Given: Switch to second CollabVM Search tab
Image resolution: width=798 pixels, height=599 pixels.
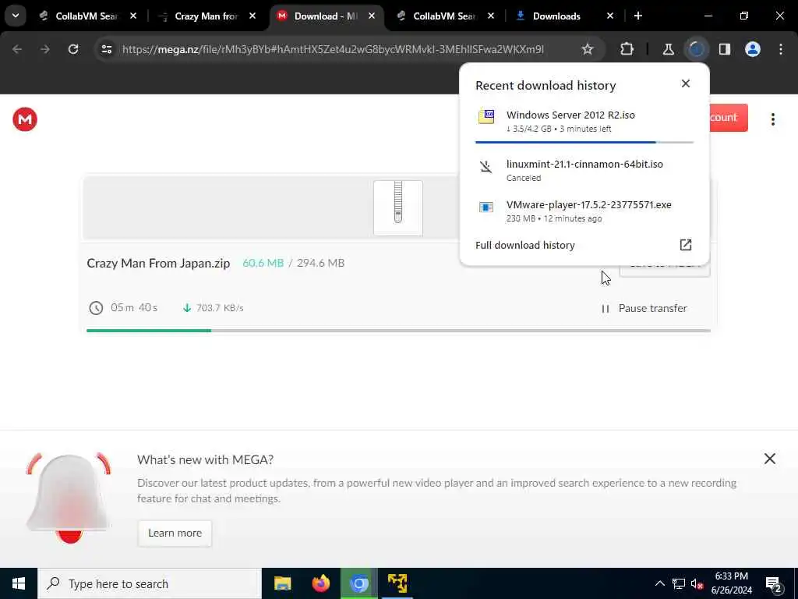Looking at the screenshot, I should [445, 16].
